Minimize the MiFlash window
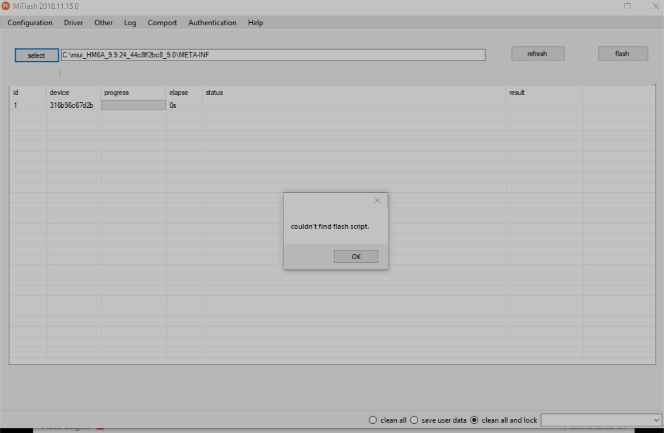This screenshot has width=664, height=433. pyautogui.click(x=599, y=6)
